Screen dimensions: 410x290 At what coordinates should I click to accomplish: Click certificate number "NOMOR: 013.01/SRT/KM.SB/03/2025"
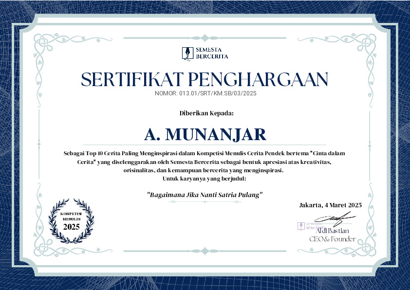coord(205,93)
